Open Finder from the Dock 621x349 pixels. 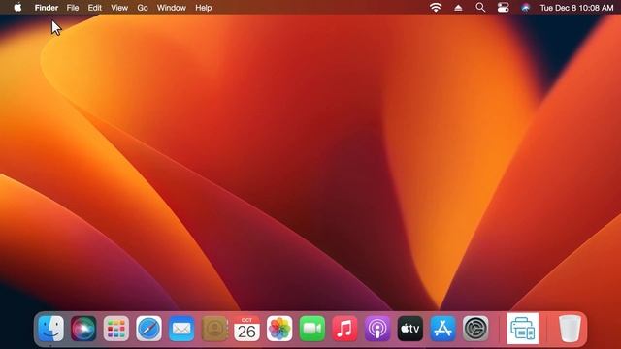[x=51, y=329]
